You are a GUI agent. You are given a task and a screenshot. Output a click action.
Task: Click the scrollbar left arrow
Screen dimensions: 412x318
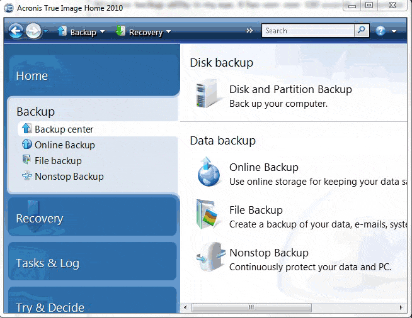pos(185,307)
